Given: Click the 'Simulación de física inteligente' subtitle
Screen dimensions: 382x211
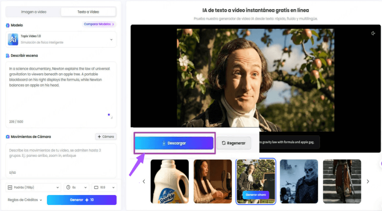Looking at the screenshot, I should tap(42, 43).
